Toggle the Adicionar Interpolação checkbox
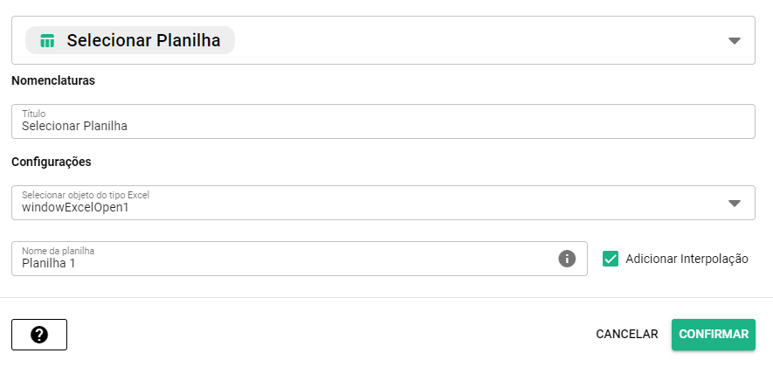 click(x=611, y=259)
